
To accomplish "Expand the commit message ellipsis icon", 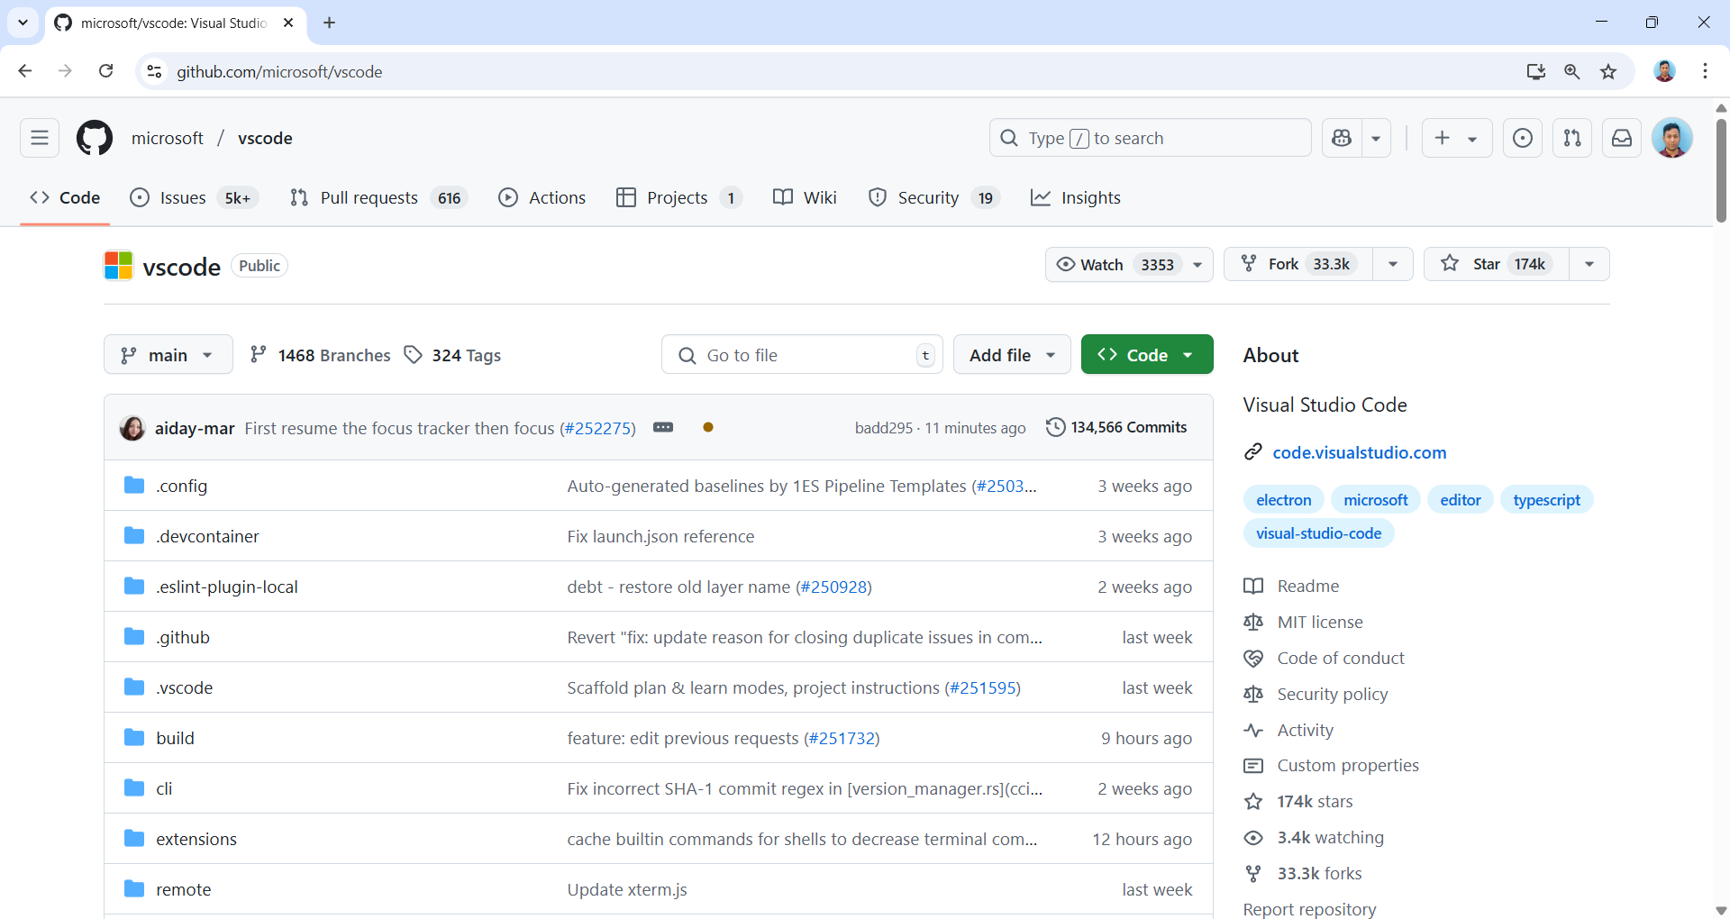I will (663, 427).
